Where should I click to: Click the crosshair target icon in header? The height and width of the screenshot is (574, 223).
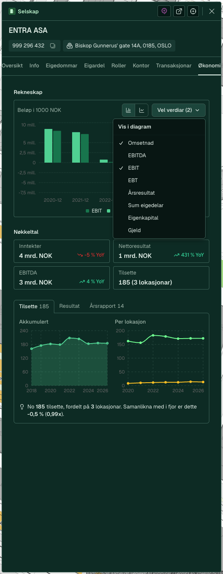pos(193,11)
